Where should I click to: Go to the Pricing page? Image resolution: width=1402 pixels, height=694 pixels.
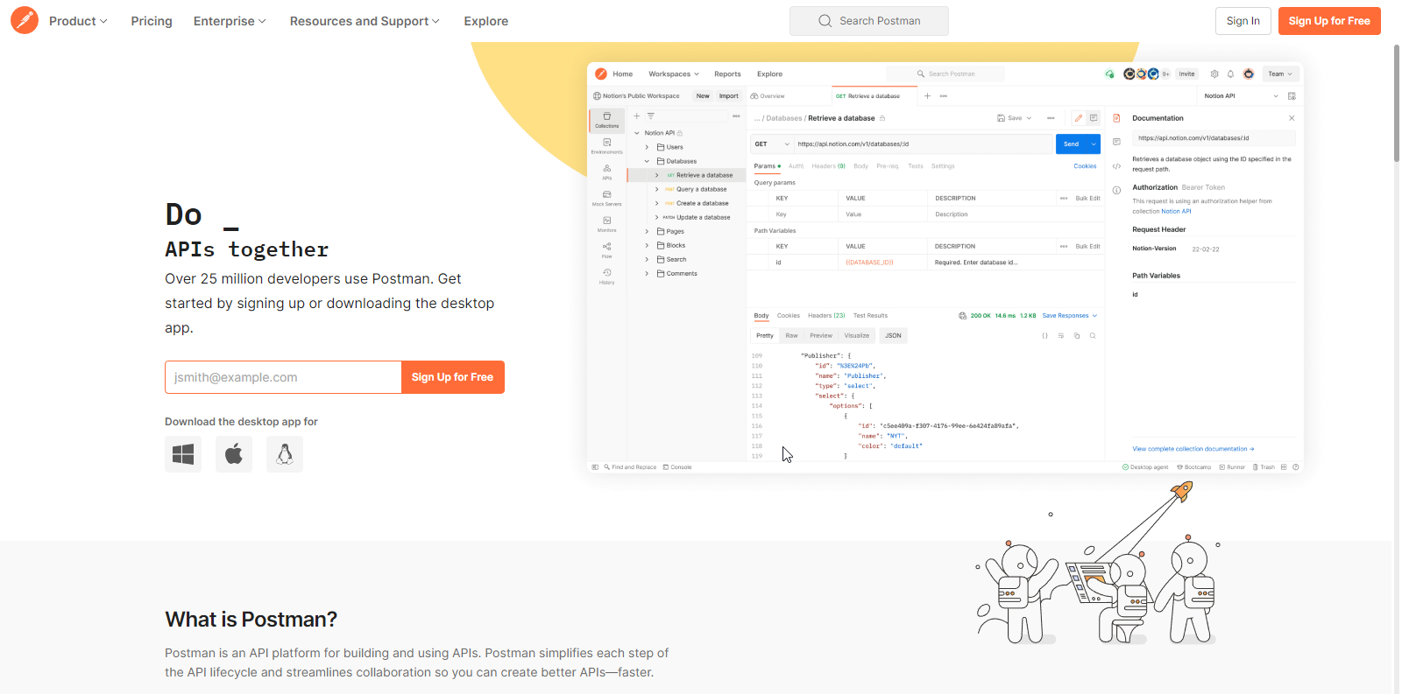(152, 21)
